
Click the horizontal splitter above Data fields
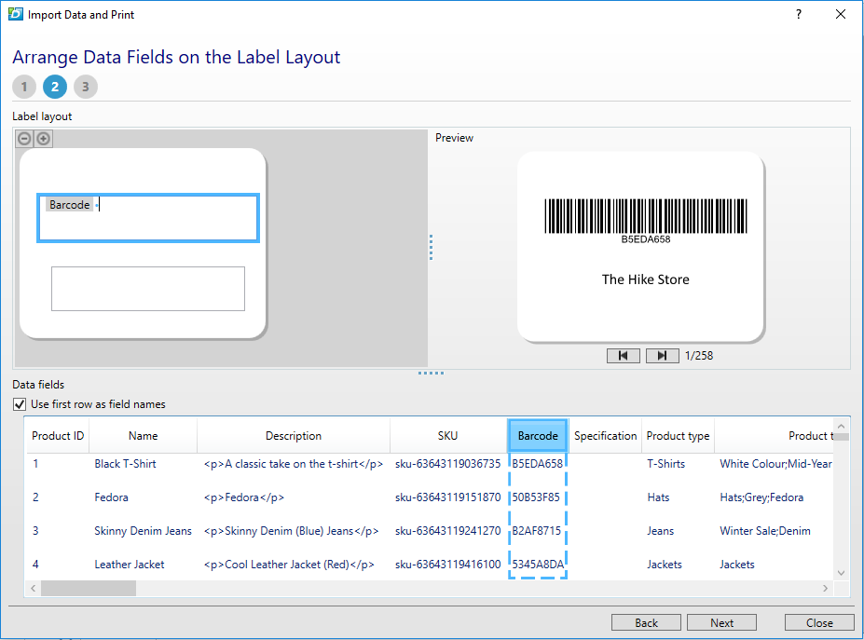point(431,373)
